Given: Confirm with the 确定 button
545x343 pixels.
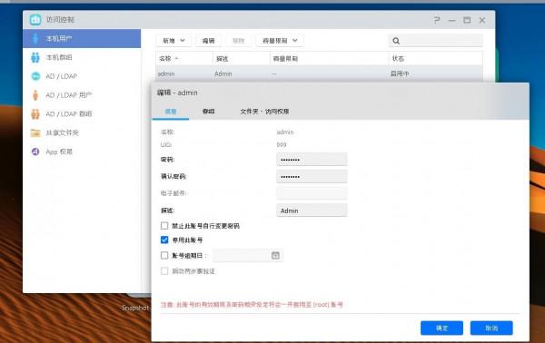Looking at the screenshot, I should [x=441, y=328].
